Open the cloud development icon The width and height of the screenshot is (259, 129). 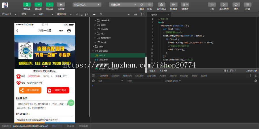click(x=61, y=5)
